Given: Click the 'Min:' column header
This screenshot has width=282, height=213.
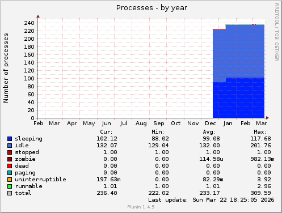Looking at the screenshot, I should 158,132.
